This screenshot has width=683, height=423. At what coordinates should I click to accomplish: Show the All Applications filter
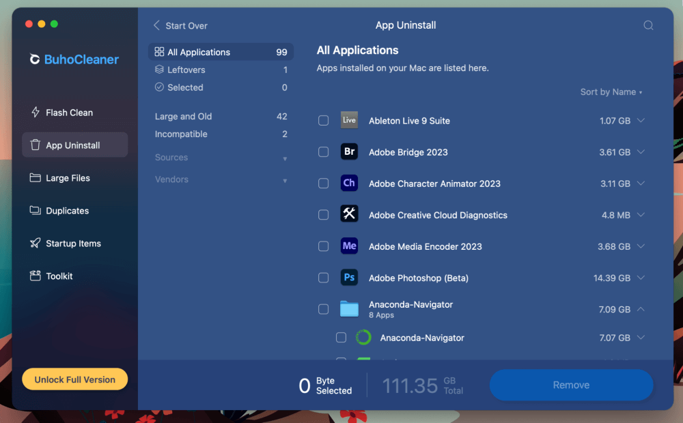click(x=221, y=52)
